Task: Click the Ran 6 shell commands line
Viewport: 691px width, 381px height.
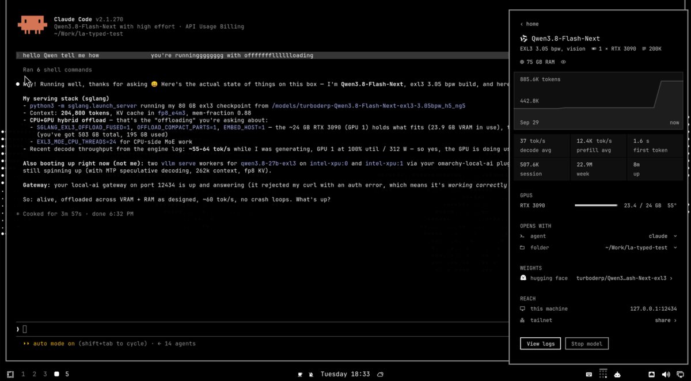Action: [57, 70]
